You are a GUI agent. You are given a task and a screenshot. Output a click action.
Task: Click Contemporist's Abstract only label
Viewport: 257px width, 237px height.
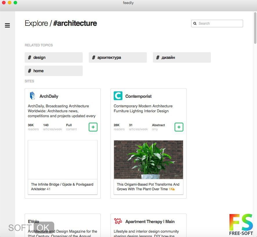[x=158, y=127]
